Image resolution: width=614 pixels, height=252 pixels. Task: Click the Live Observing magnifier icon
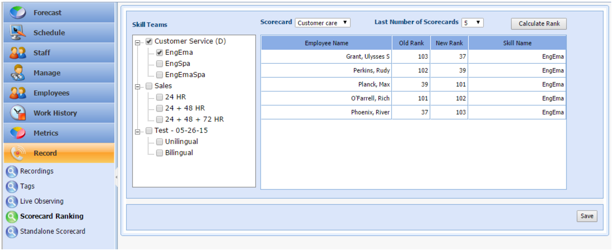[12, 202]
